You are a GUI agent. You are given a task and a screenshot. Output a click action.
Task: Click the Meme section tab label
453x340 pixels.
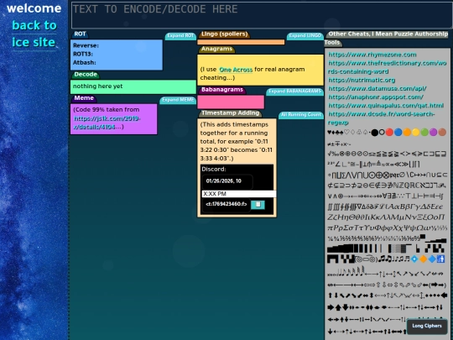click(x=84, y=98)
